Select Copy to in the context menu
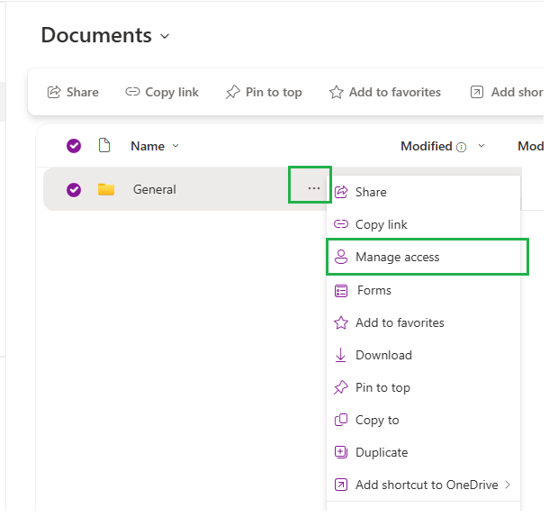 (x=424, y=420)
